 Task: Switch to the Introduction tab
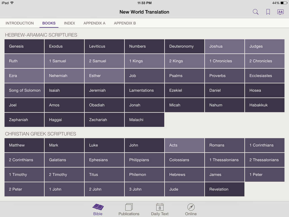pyautogui.click(x=19, y=23)
